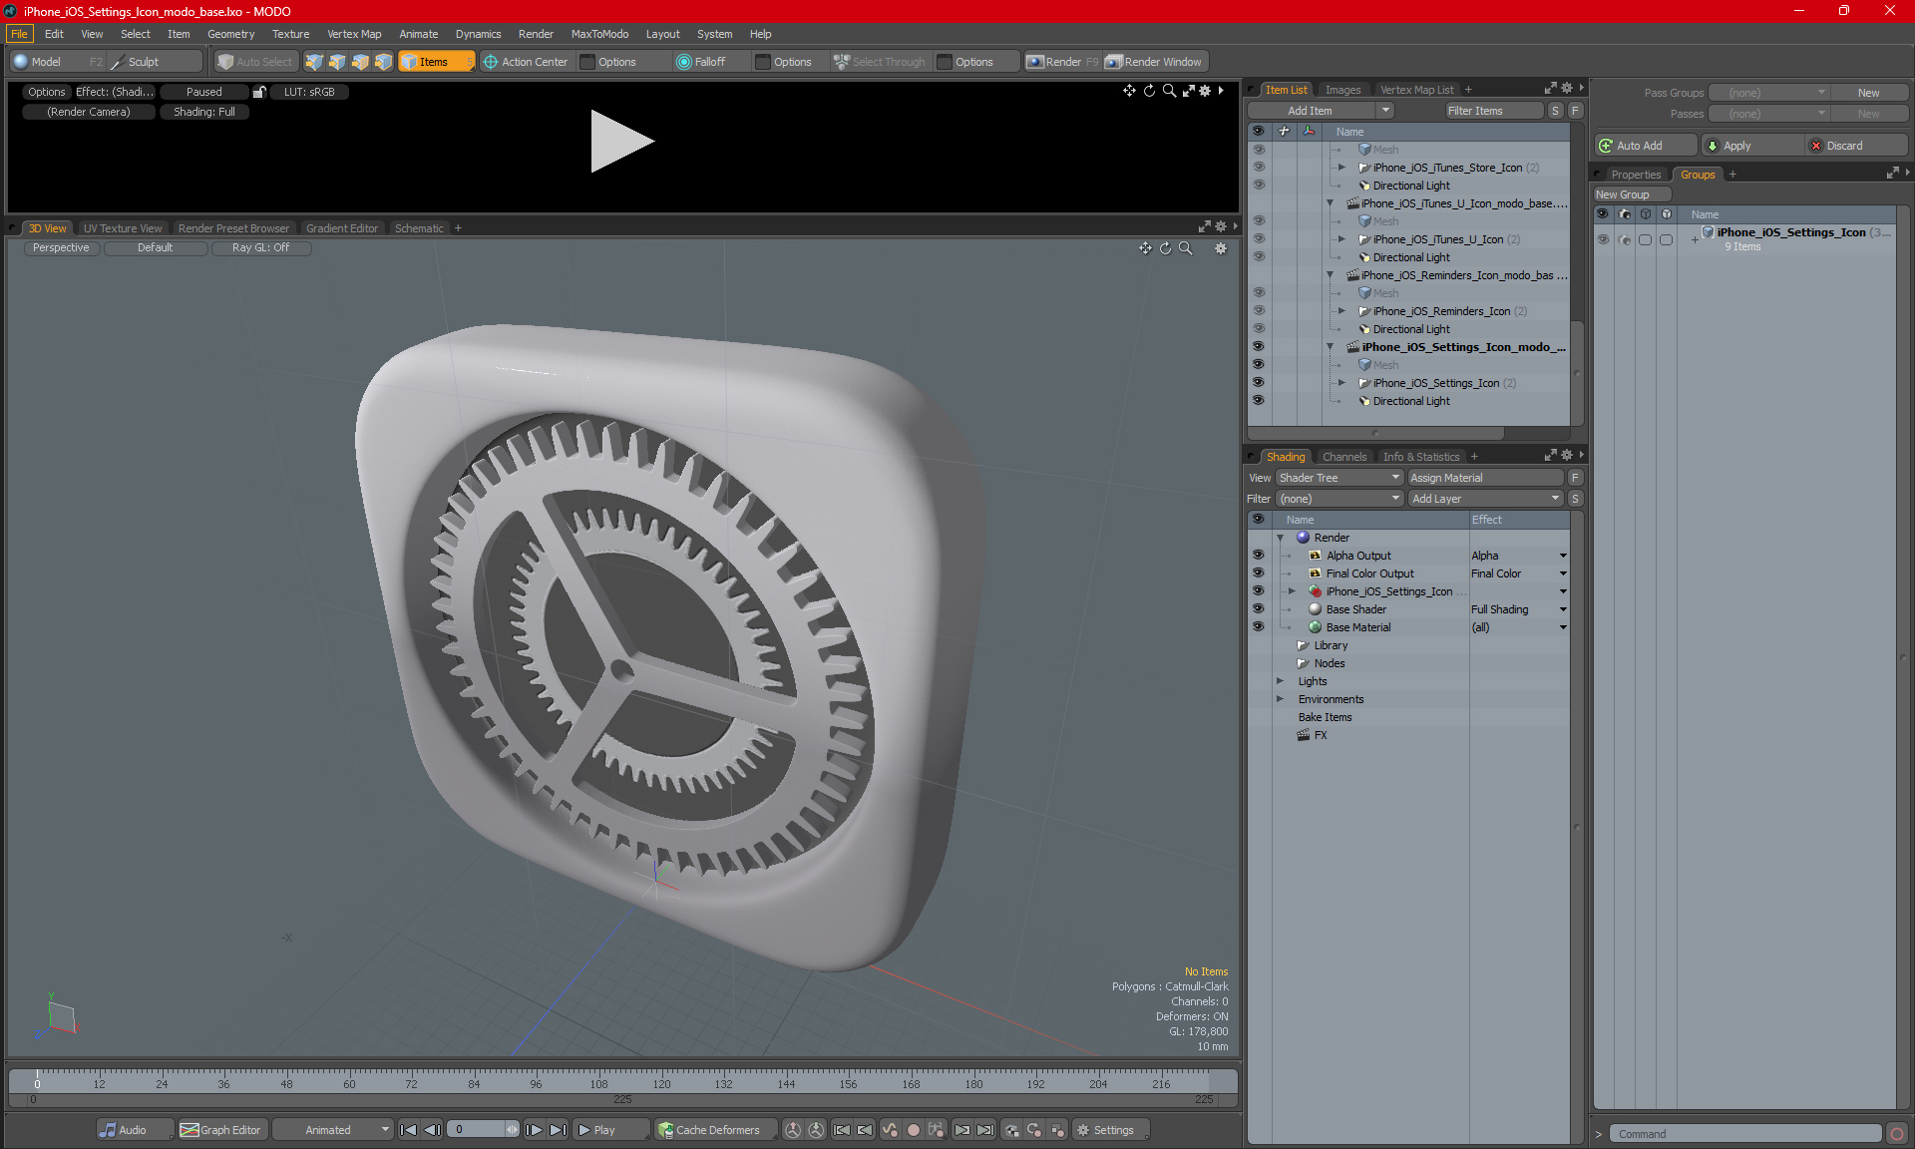Expand iPhone_iOS_Settings_Icon (2) item
The image size is (1915, 1149).
(1341, 383)
